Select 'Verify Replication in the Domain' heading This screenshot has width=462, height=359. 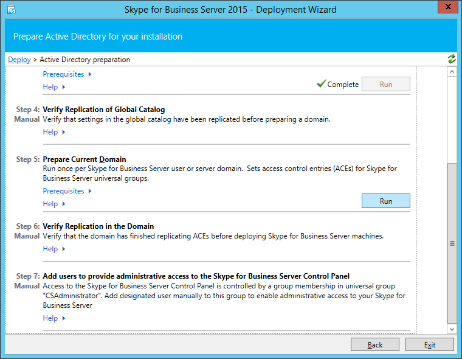pyautogui.click(x=98, y=226)
